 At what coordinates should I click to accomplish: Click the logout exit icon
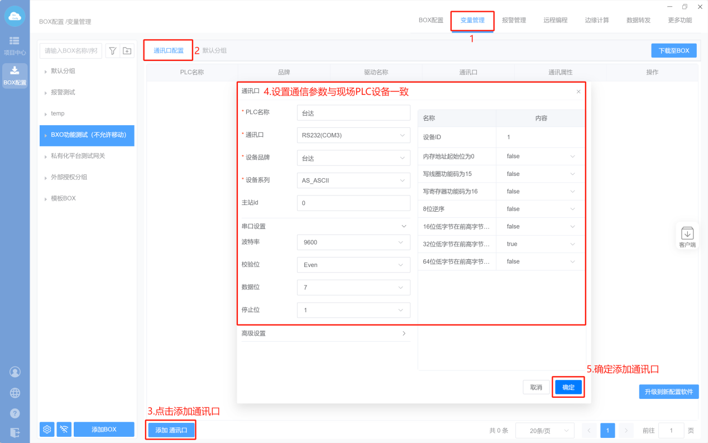[15, 432]
